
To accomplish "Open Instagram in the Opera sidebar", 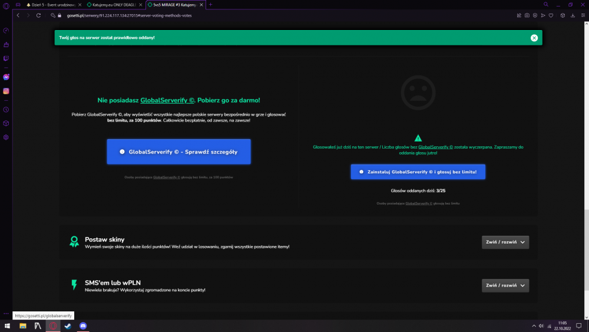I will pyautogui.click(x=6, y=91).
